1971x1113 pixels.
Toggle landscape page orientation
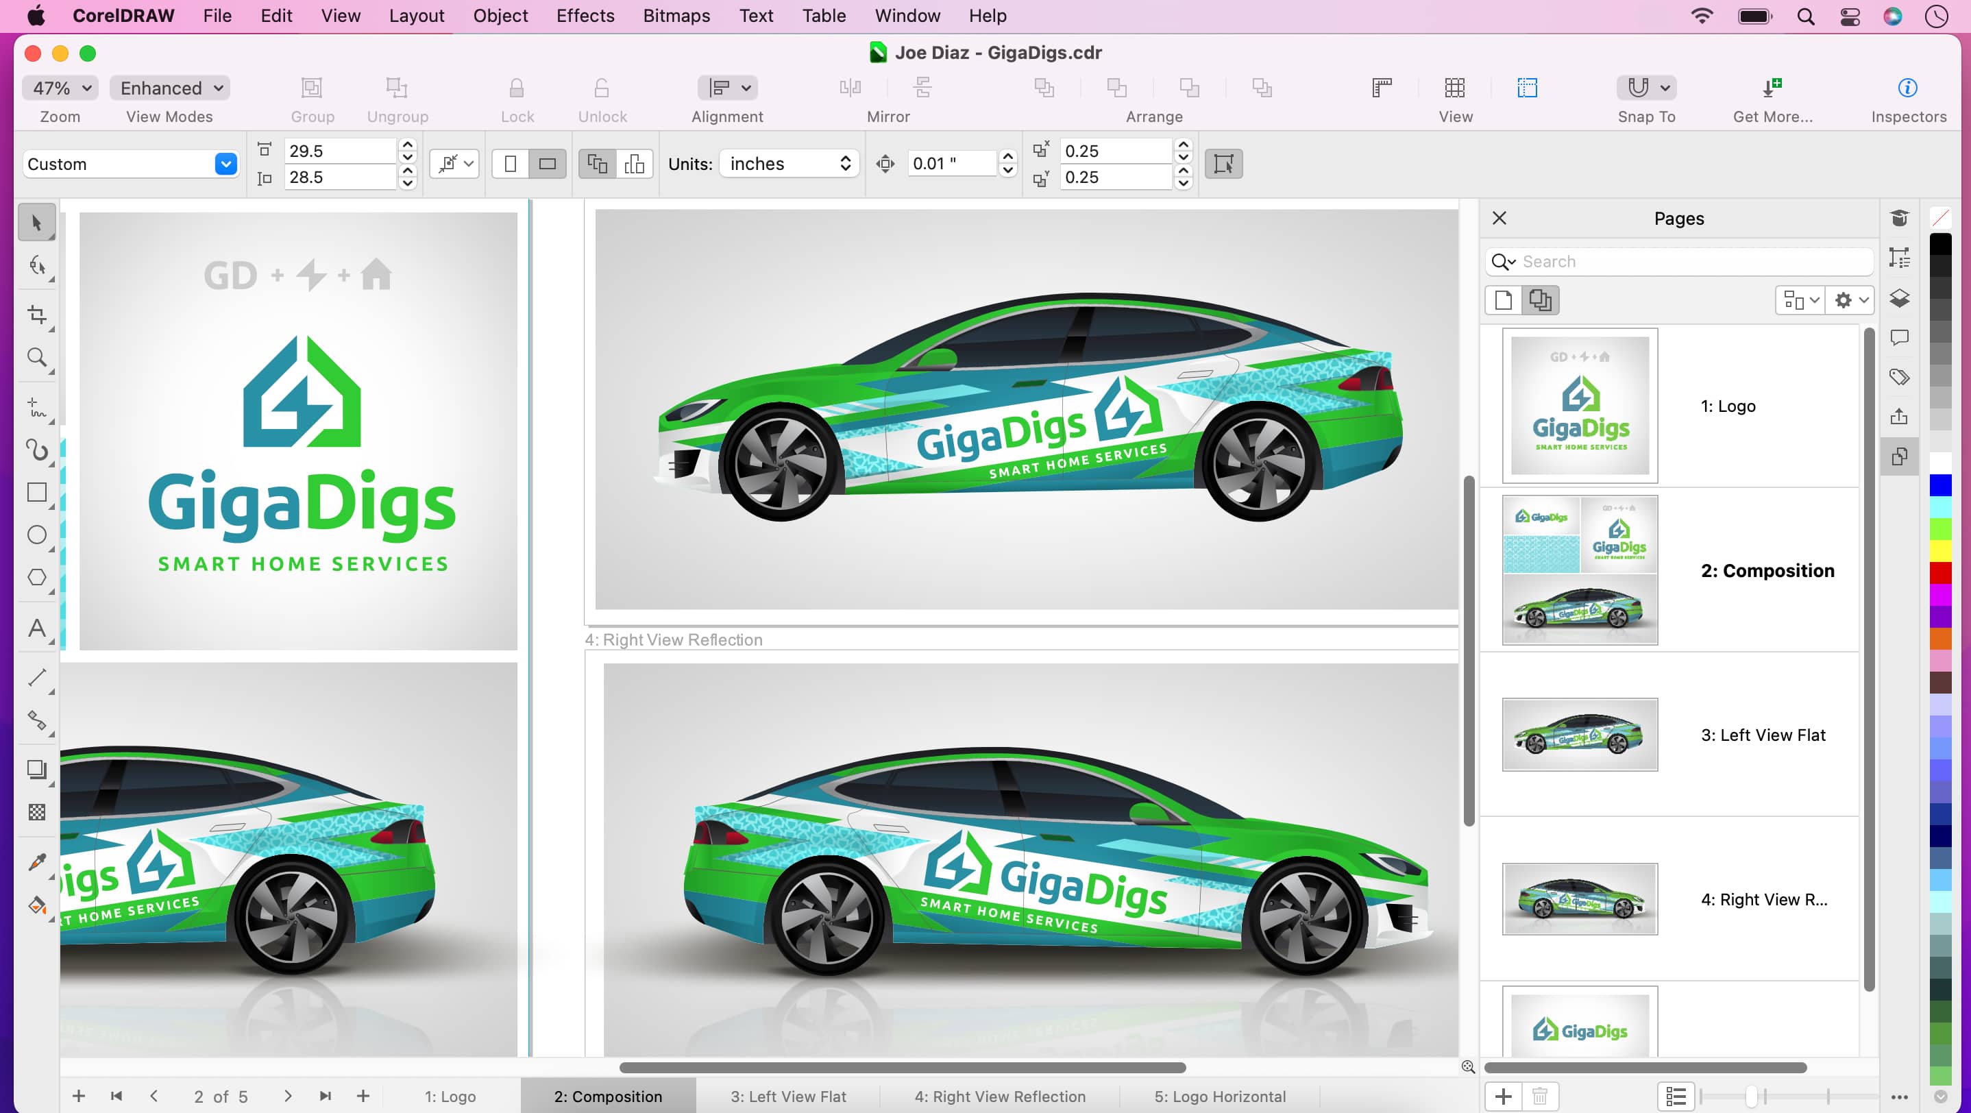pyautogui.click(x=547, y=163)
